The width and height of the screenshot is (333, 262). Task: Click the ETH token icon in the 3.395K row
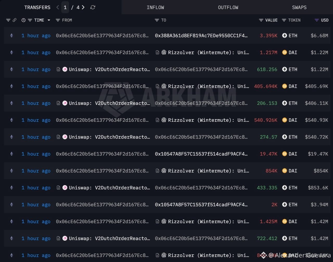285,35
